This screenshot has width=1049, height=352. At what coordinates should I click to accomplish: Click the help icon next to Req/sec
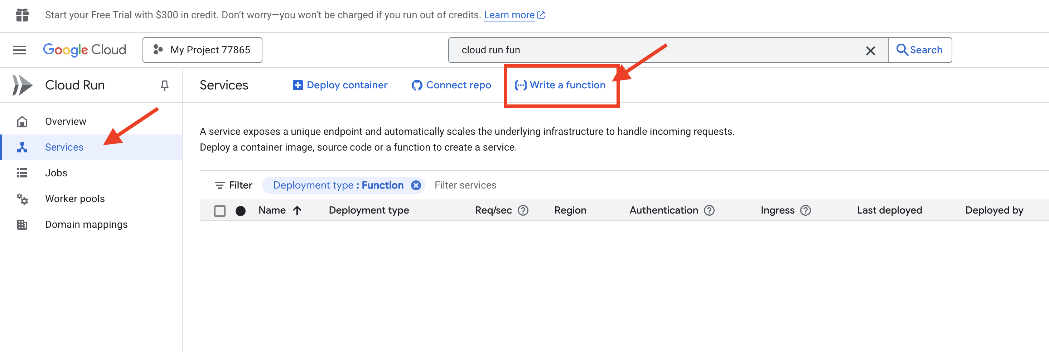click(523, 210)
